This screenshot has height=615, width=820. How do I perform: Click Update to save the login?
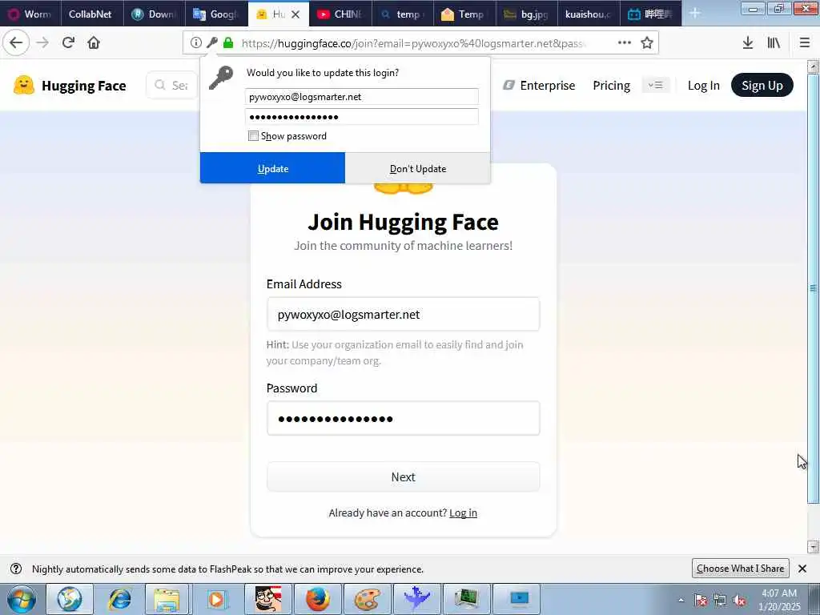(272, 168)
